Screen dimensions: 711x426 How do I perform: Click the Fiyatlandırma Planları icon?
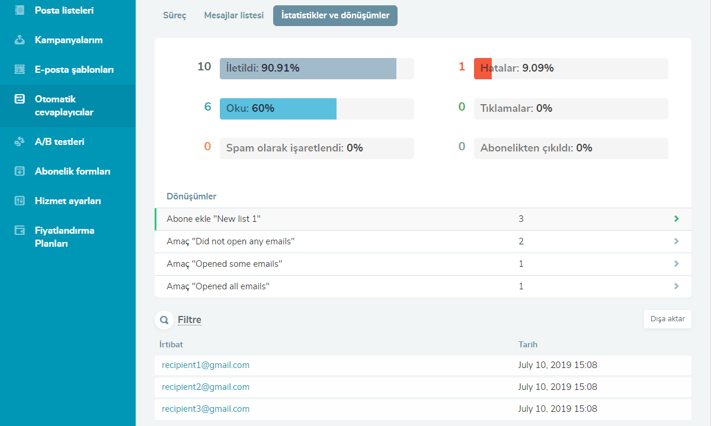pyautogui.click(x=20, y=231)
